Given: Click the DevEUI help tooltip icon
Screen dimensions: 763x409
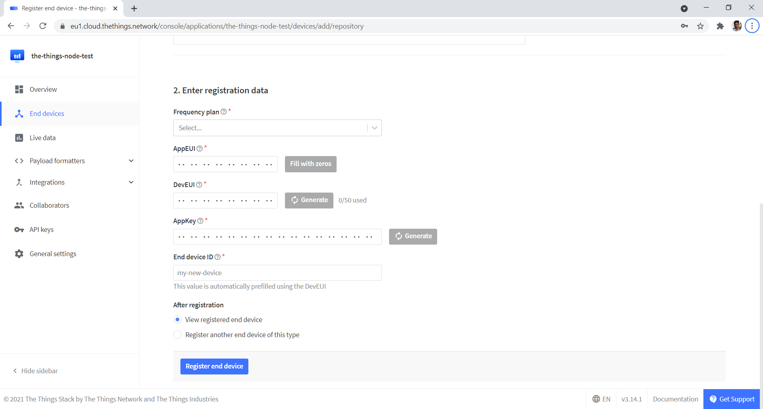Looking at the screenshot, I should click(200, 185).
